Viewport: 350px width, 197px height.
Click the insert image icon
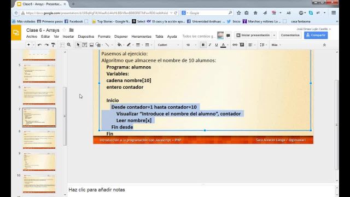(x=91, y=45)
